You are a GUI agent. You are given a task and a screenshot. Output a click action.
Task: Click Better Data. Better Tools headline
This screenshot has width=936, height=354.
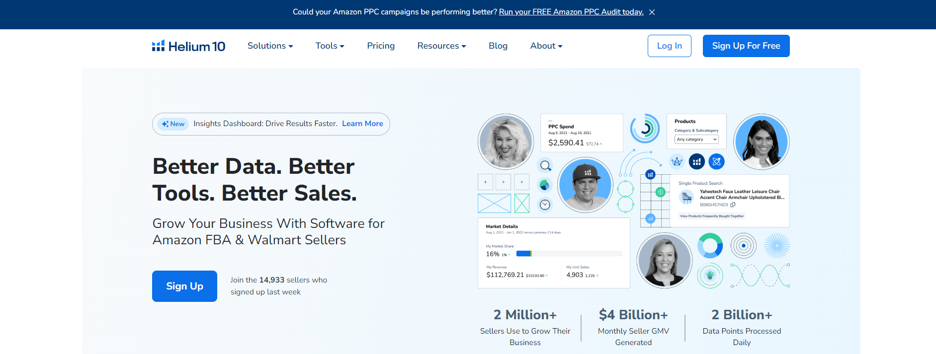[x=255, y=180]
